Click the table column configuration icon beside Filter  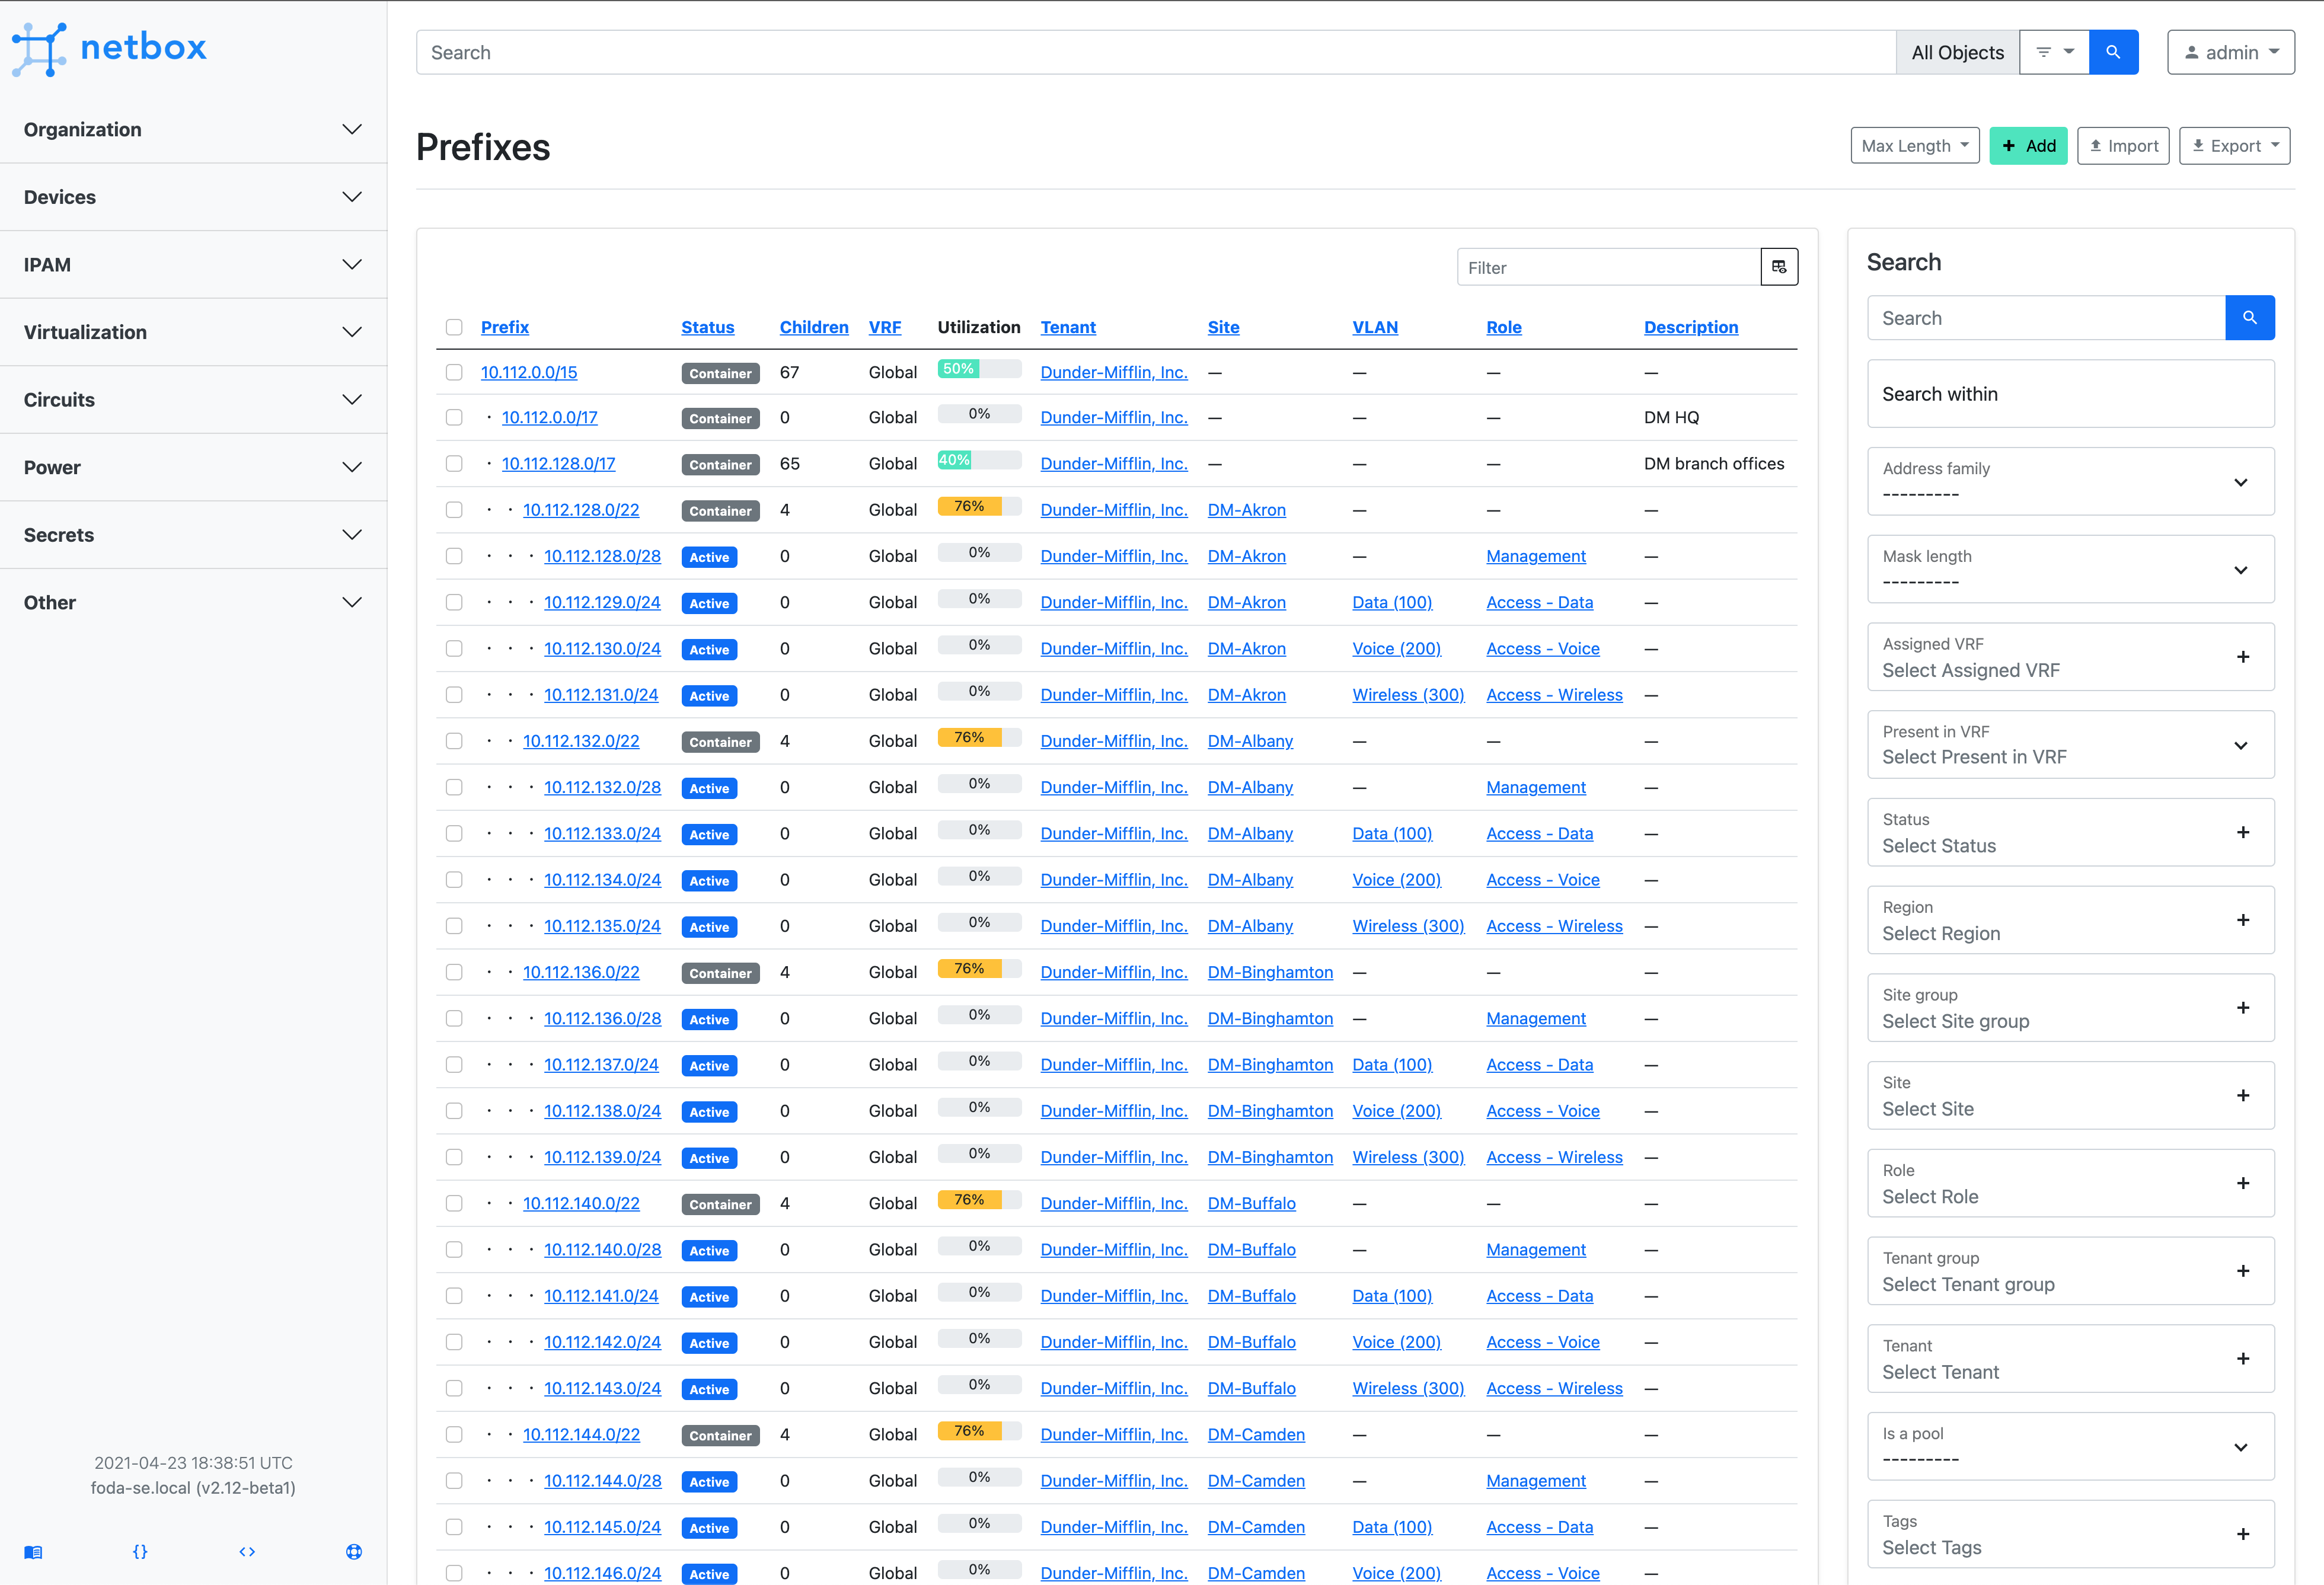click(x=1778, y=266)
